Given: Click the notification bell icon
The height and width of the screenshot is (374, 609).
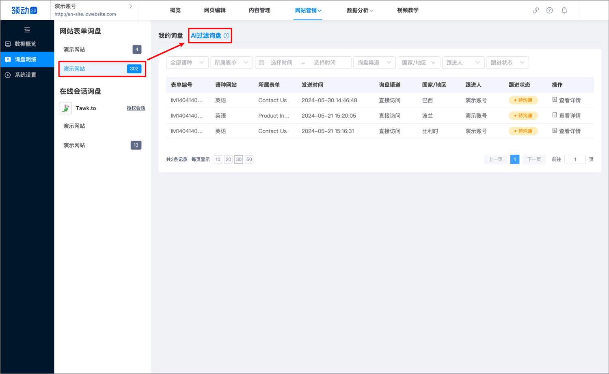Looking at the screenshot, I should point(564,11).
